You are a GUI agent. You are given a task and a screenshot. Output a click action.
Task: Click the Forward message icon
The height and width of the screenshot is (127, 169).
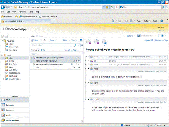pos(104,42)
